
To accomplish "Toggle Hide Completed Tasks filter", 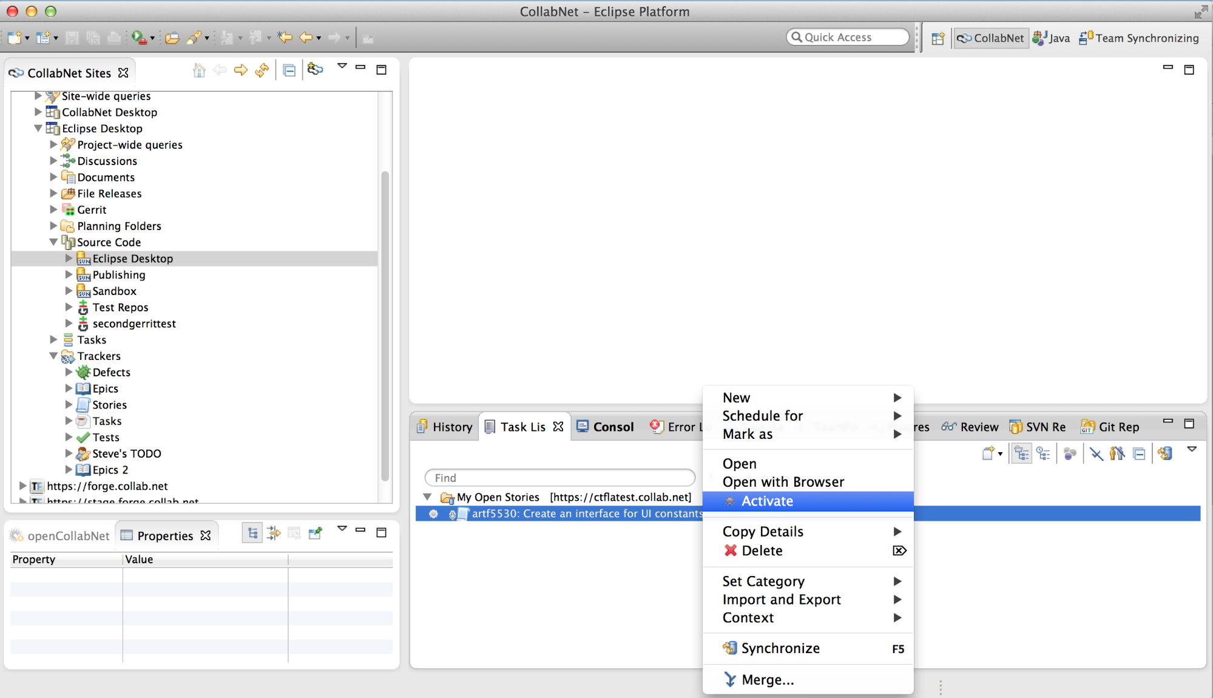I will (x=1096, y=453).
